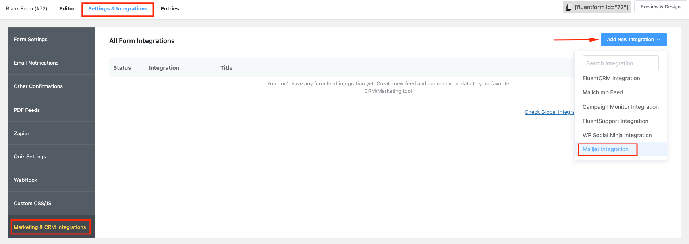Viewport: 689px width, 244px height.
Task: Copy the fluentform id="72" shortcode
Action: coord(596,7)
